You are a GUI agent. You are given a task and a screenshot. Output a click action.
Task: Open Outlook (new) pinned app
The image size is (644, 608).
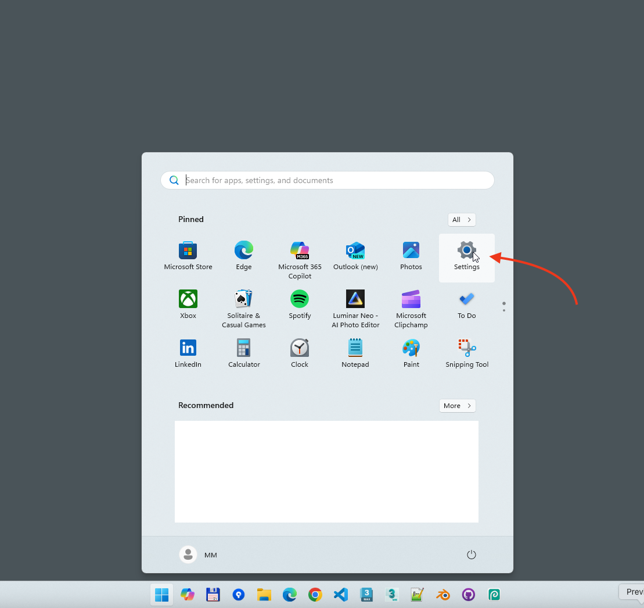click(x=355, y=256)
